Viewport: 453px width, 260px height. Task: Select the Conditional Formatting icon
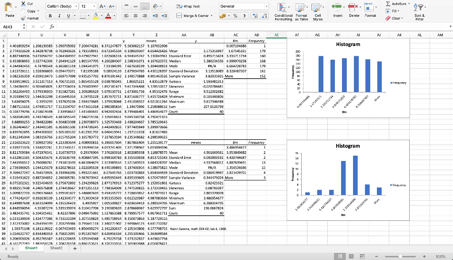pyautogui.click(x=283, y=8)
